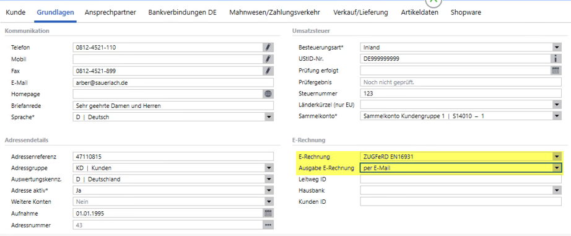
Task: Click the empty Homepage input field
Action: pyautogui.click(x=168, y=94)
